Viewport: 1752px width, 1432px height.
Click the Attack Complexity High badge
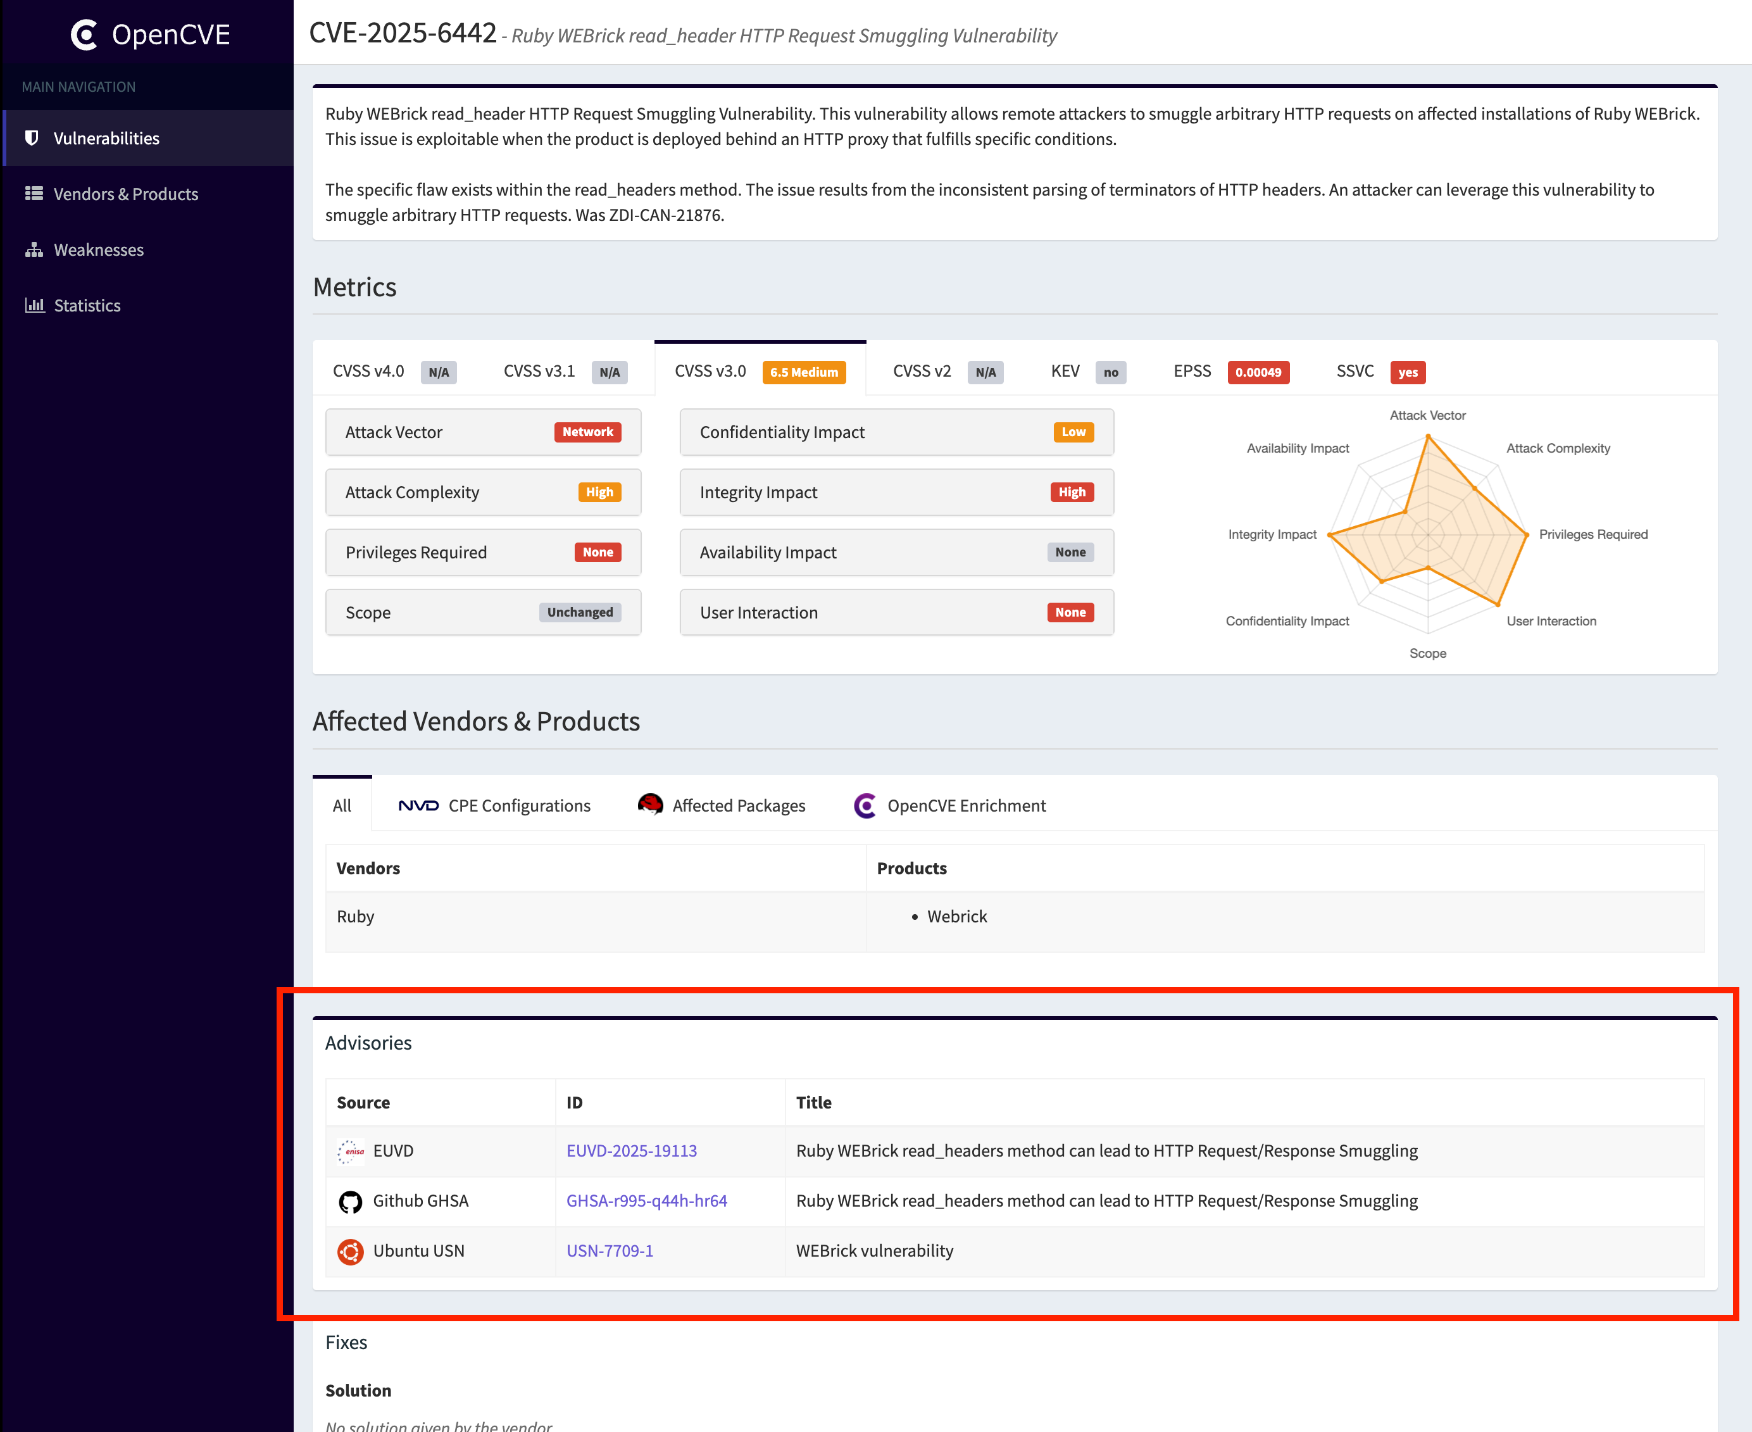(599, 493)
